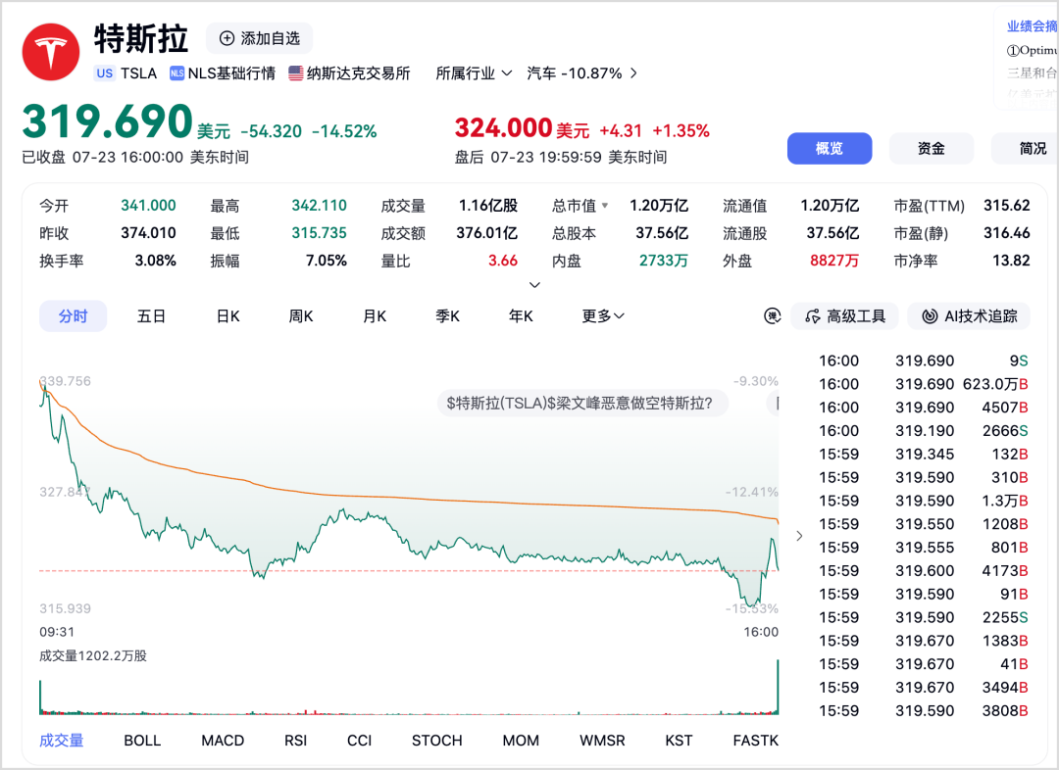Open the 更多 chart period dropdown

(x=603, y=315)
